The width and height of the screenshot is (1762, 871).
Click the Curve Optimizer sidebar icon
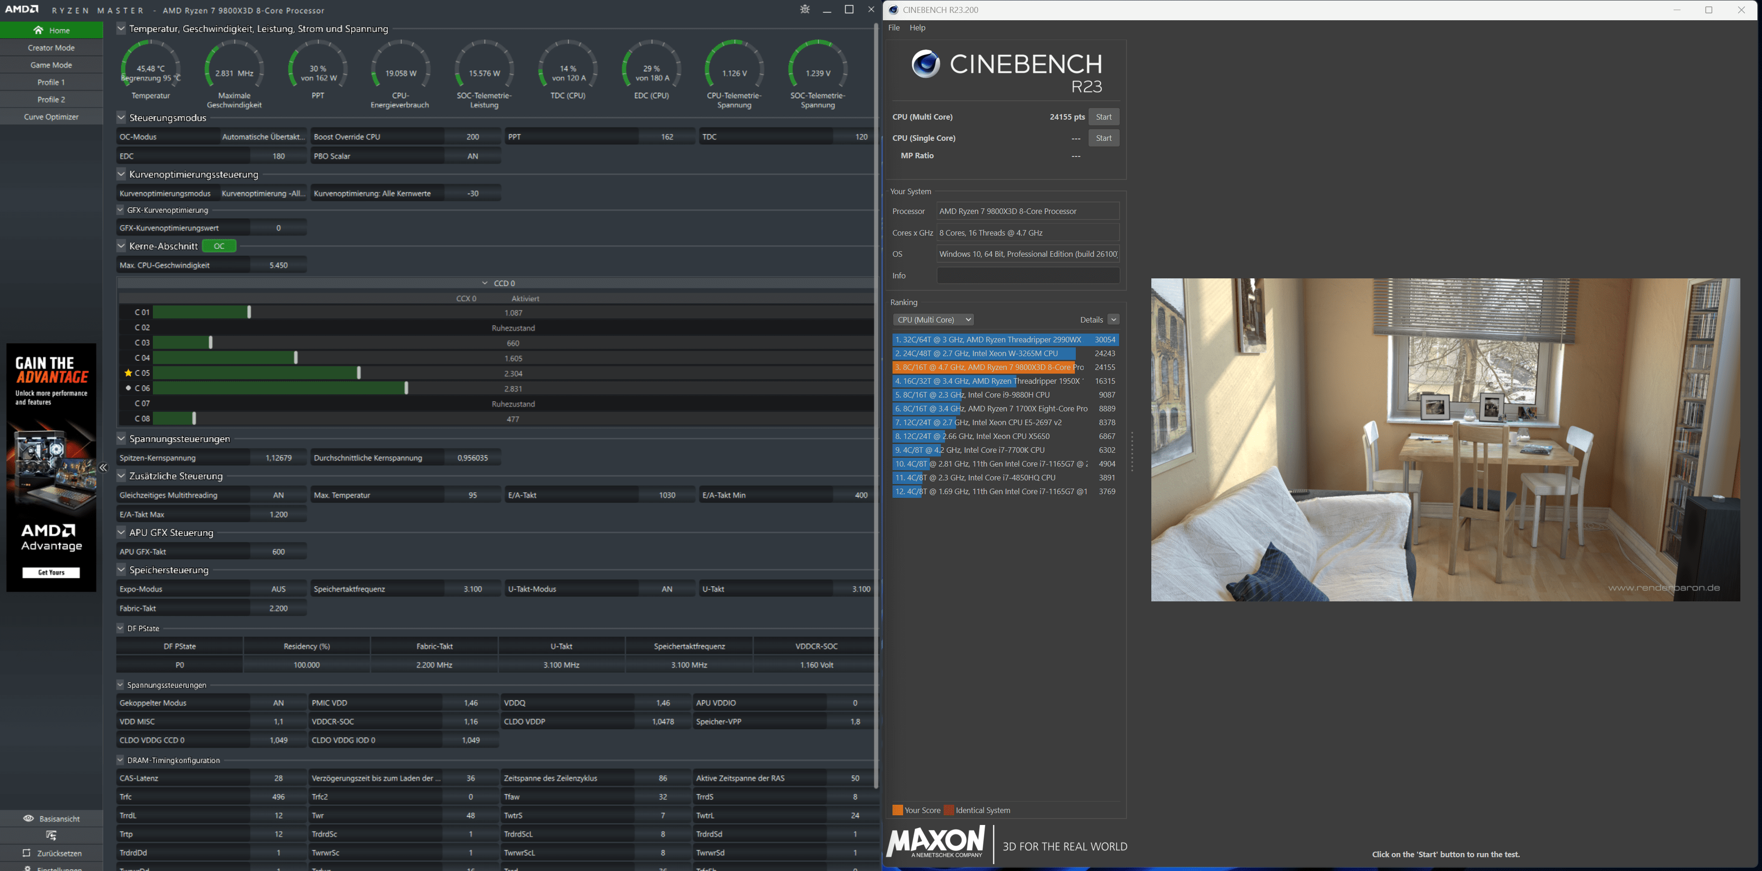(51, 117)
